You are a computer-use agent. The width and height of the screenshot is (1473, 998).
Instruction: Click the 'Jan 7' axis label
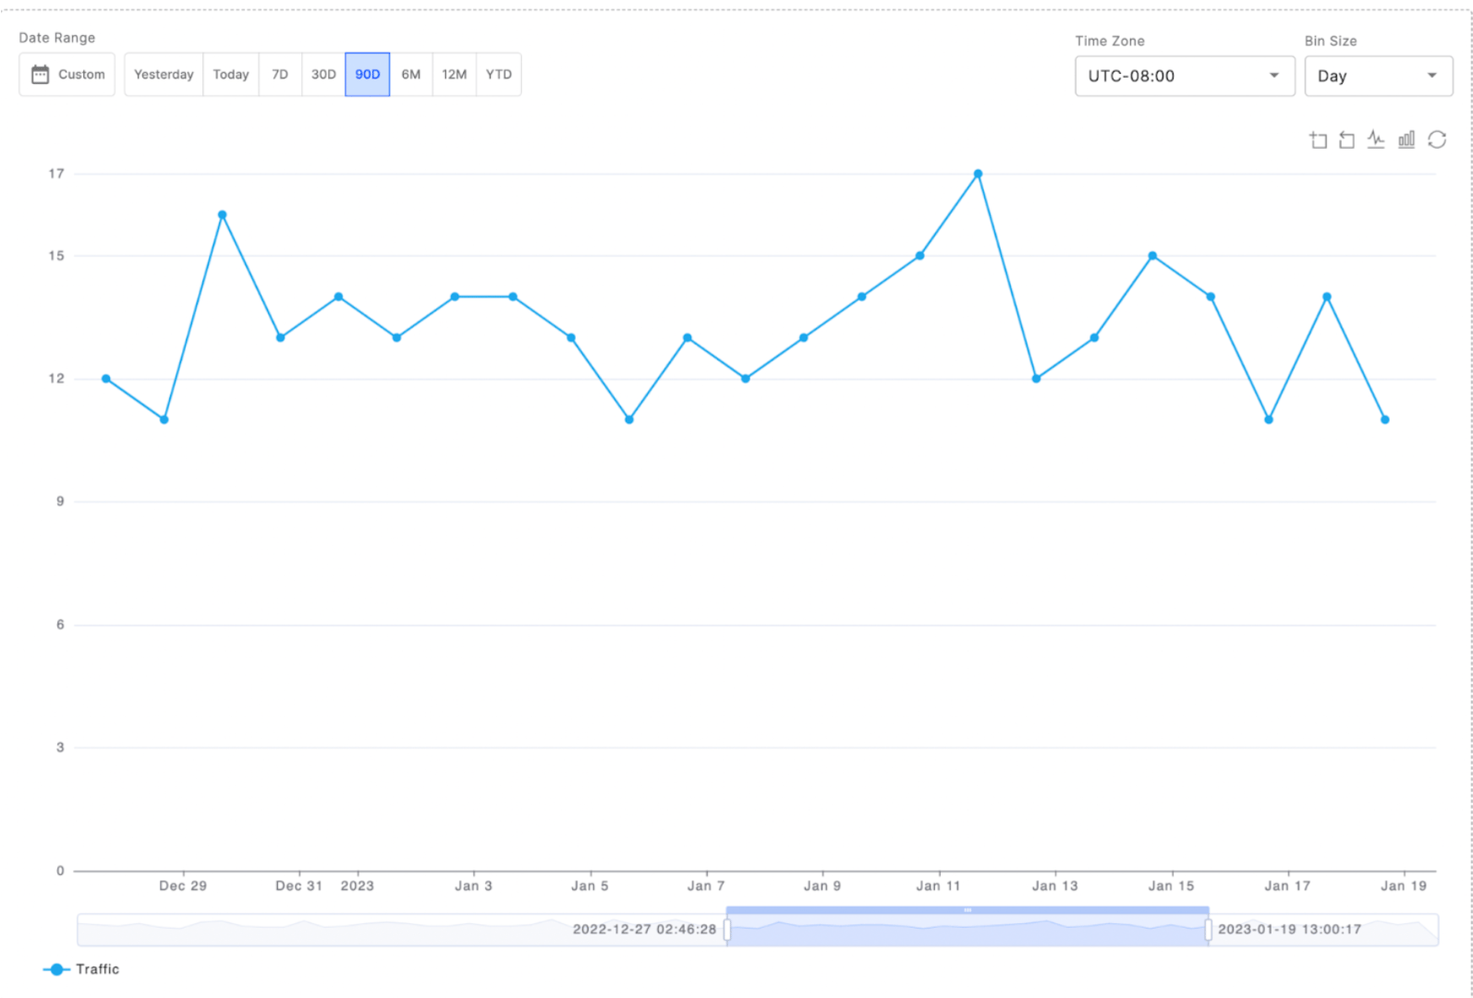pyautogui.click(x=706, y=886)
